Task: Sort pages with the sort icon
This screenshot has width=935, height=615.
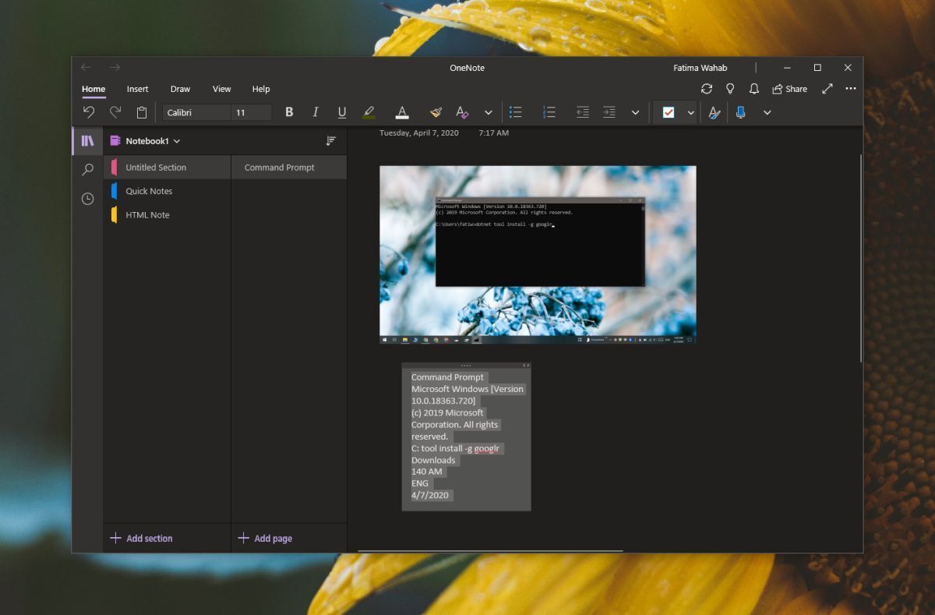Action: pos(331,141)
